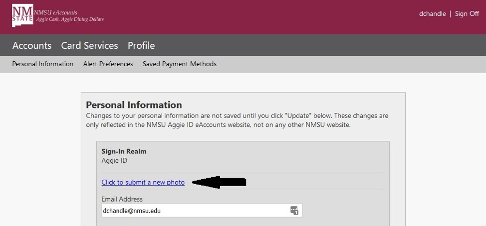Click to submit a new photo link

pos(143,182)
